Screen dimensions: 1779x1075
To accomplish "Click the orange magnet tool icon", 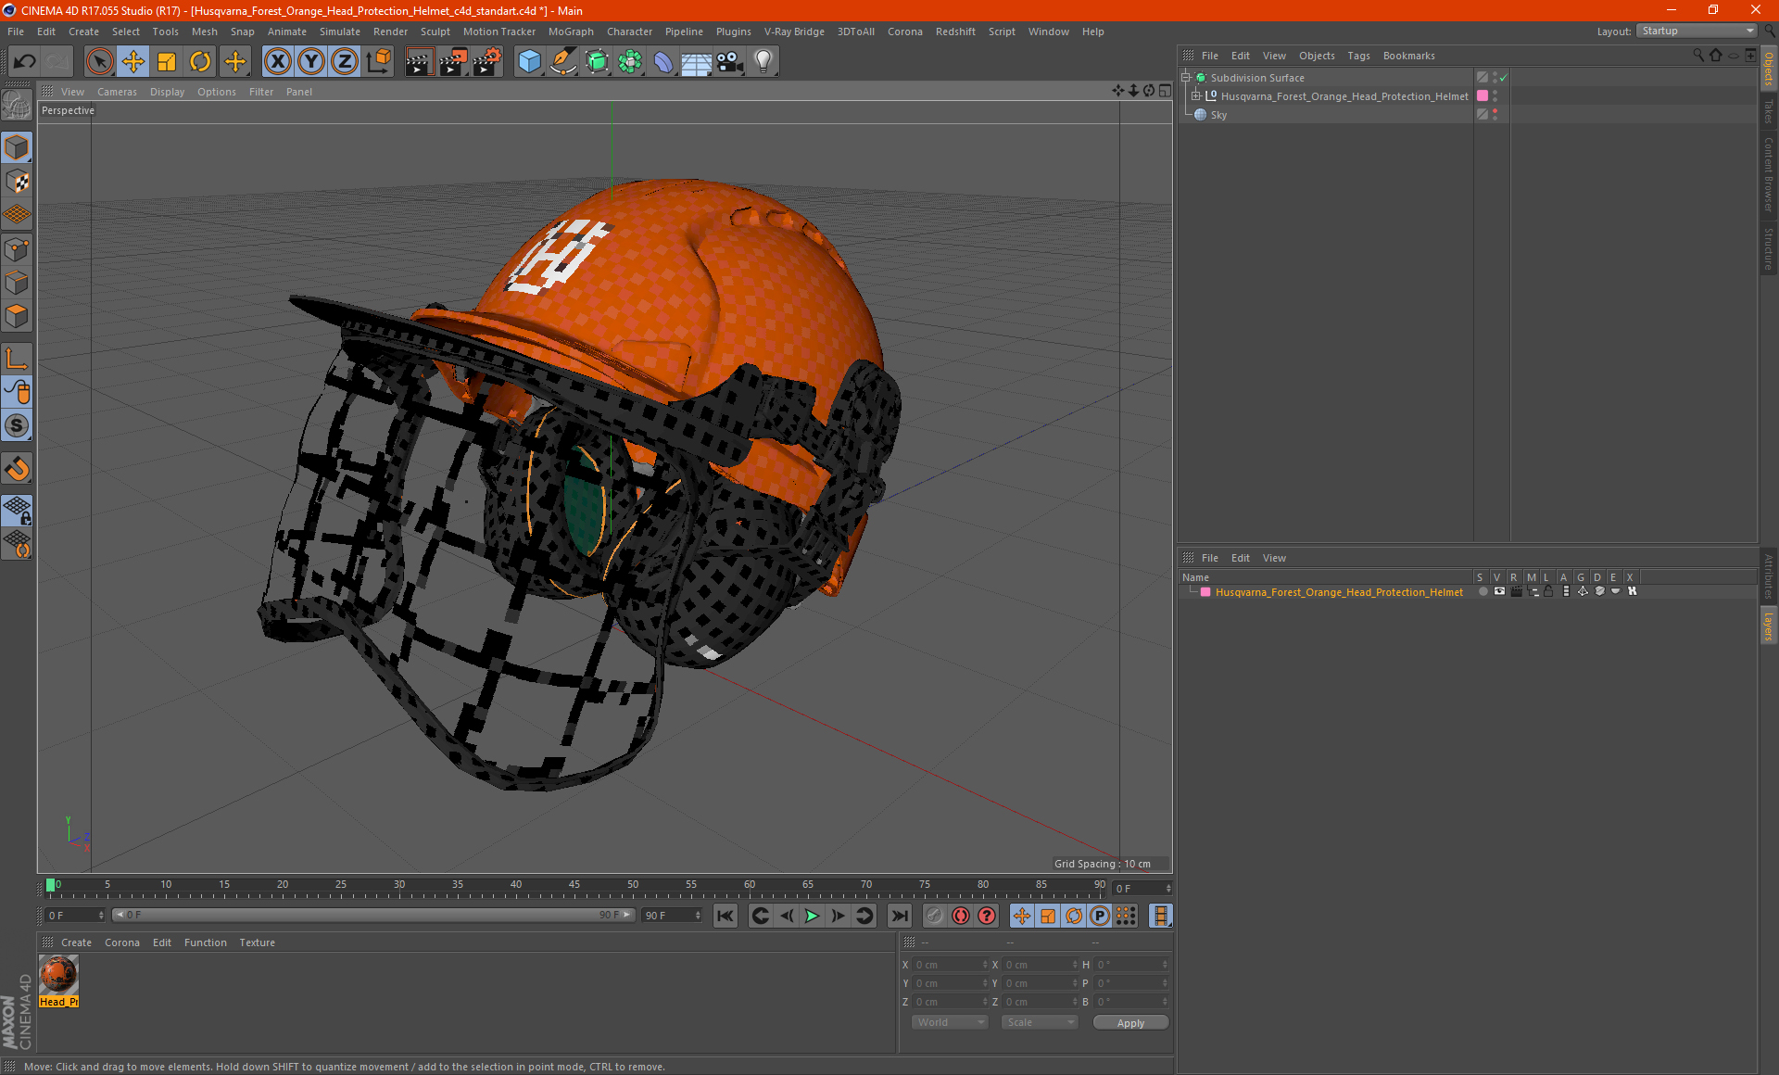I will point(17,469).
